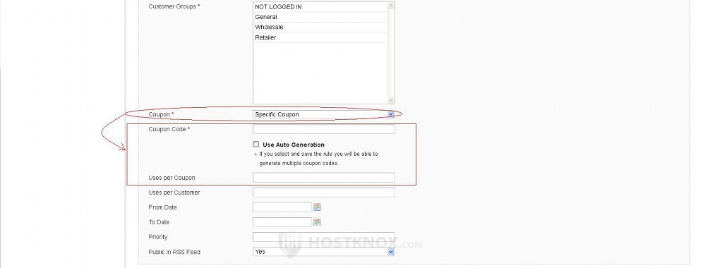Open the Public In RSS Feed dropdown
703x268 pixels.
click(x=324, y=252)
